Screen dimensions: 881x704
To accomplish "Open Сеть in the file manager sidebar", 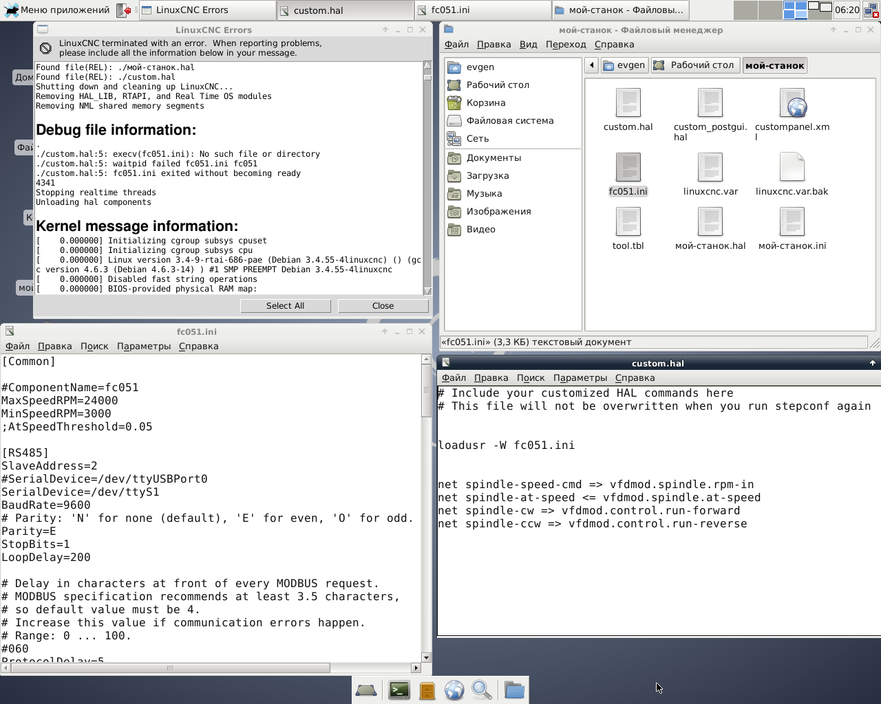I will click(x=478, y=138).
